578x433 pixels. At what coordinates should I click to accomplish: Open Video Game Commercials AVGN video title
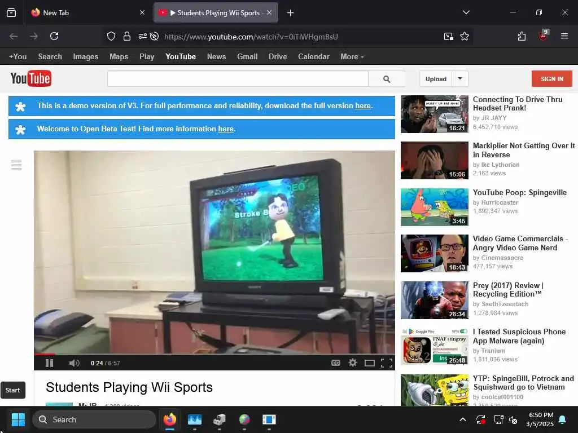click(520, 243)
